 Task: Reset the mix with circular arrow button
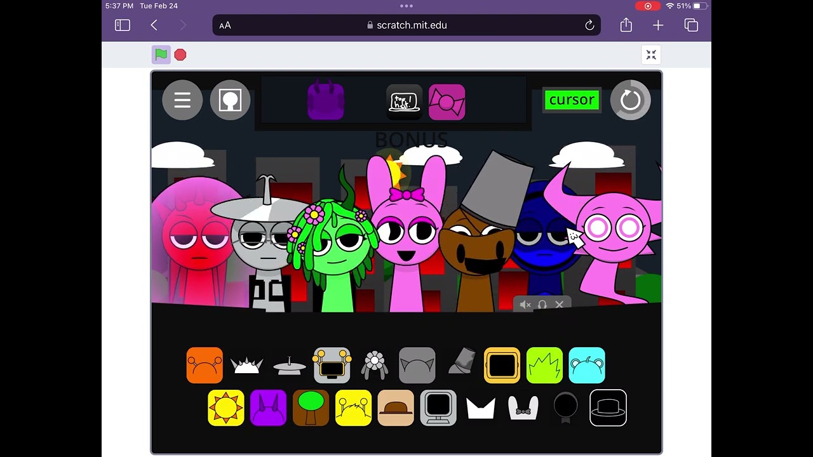tap(631, 100)
